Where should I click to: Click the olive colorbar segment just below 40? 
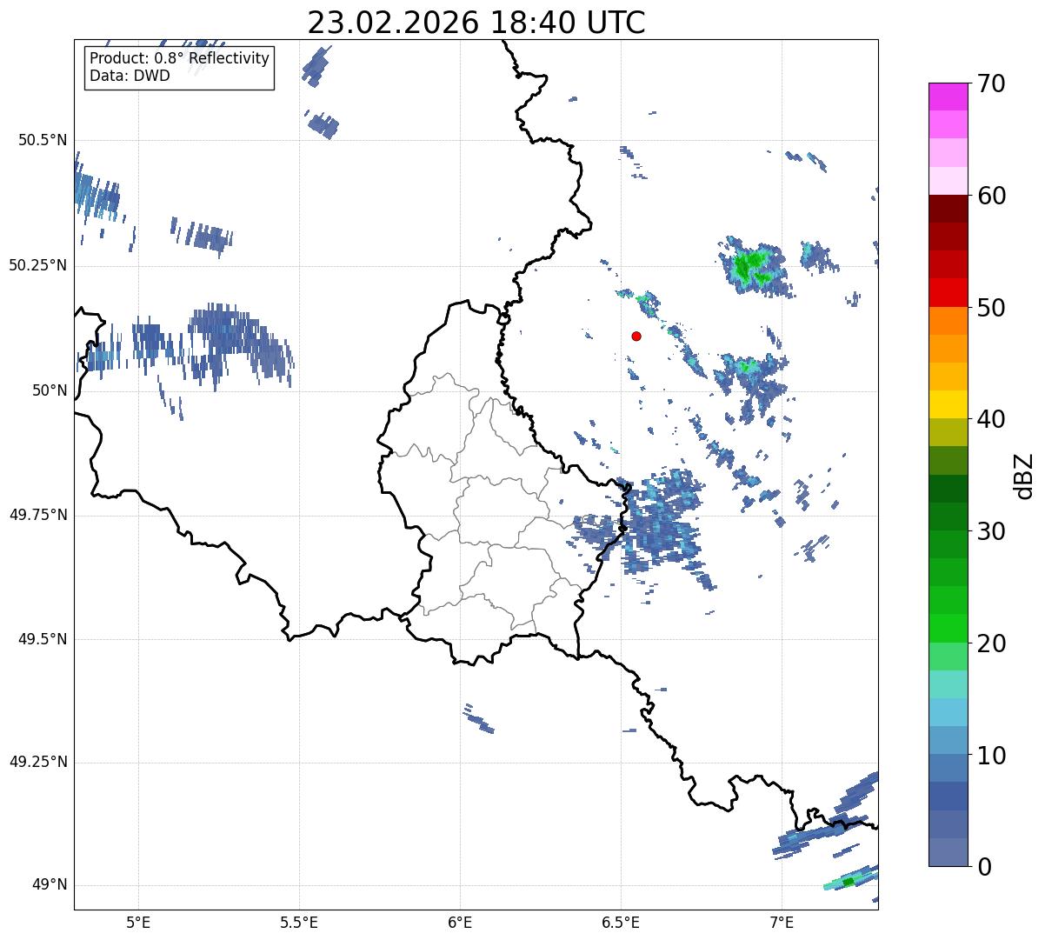[948, 433]
